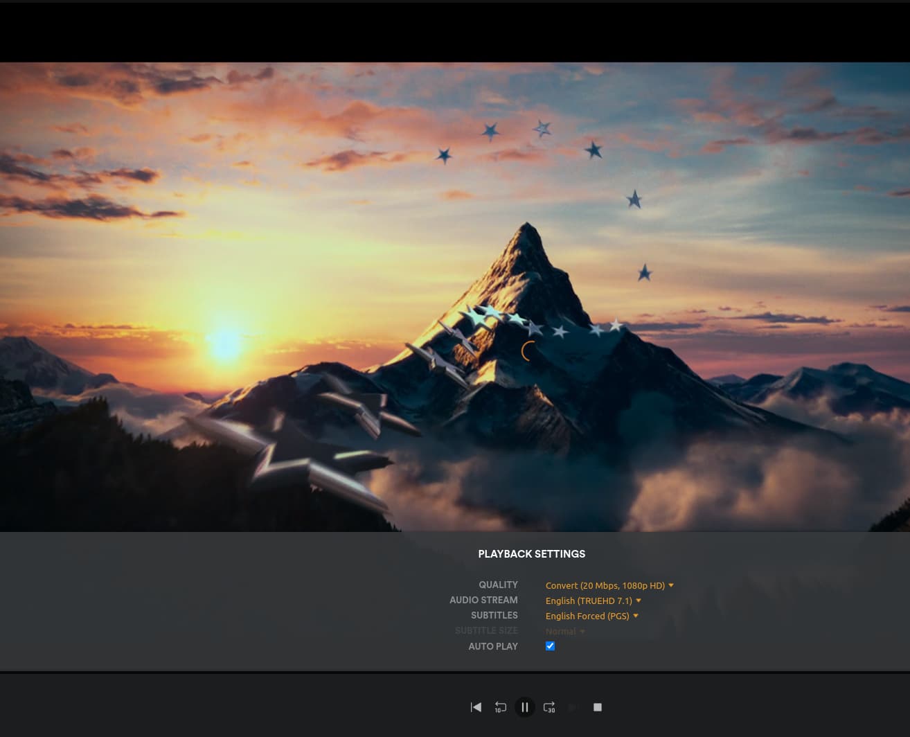
Task: Open the Subtitles dropdown English Forced (PGS)
Action: tap(592, 616)
